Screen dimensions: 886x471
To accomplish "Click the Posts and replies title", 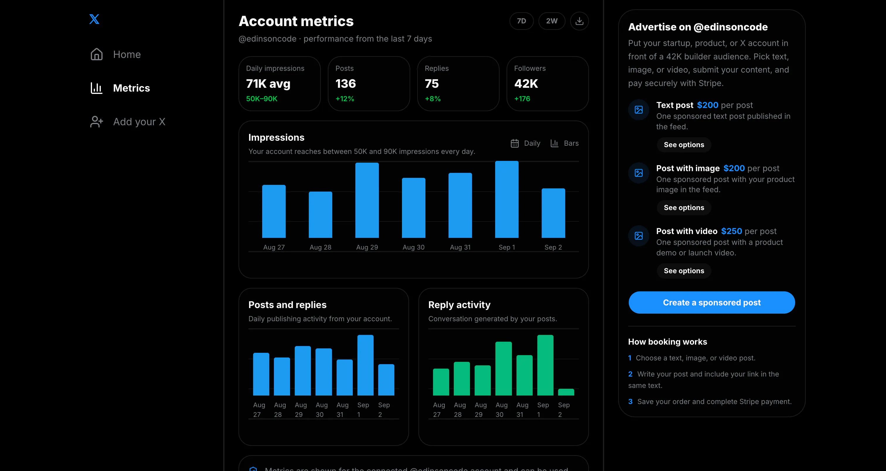I will click(x=287, y=305).
